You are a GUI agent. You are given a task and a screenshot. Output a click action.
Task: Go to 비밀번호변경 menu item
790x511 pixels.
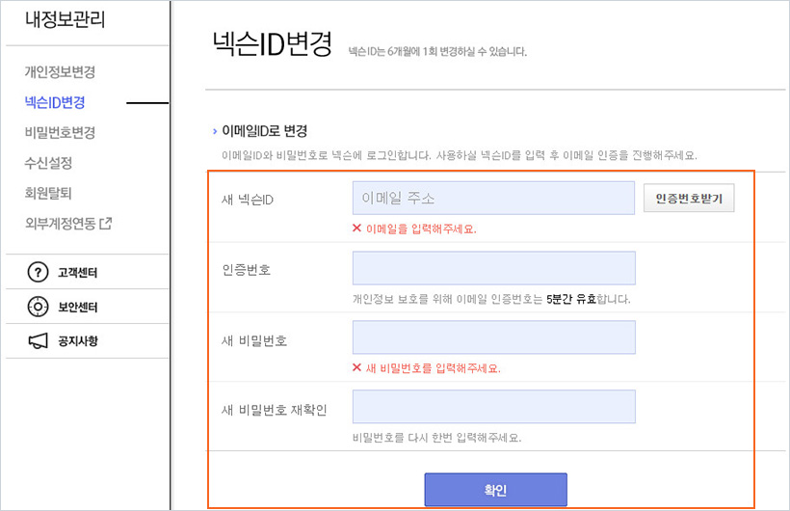pos(60,132)
